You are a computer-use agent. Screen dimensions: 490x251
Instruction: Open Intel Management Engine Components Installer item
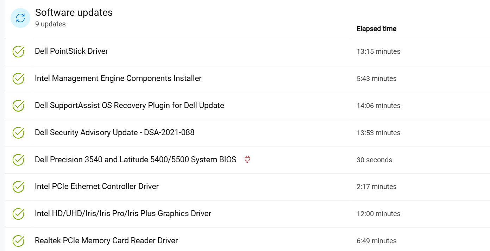[x=247, y=79]
